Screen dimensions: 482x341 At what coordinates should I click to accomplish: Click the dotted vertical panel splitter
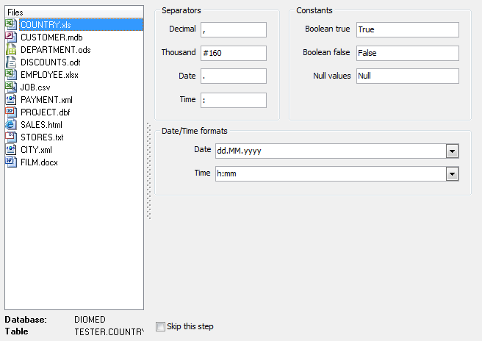click(149, 170)
